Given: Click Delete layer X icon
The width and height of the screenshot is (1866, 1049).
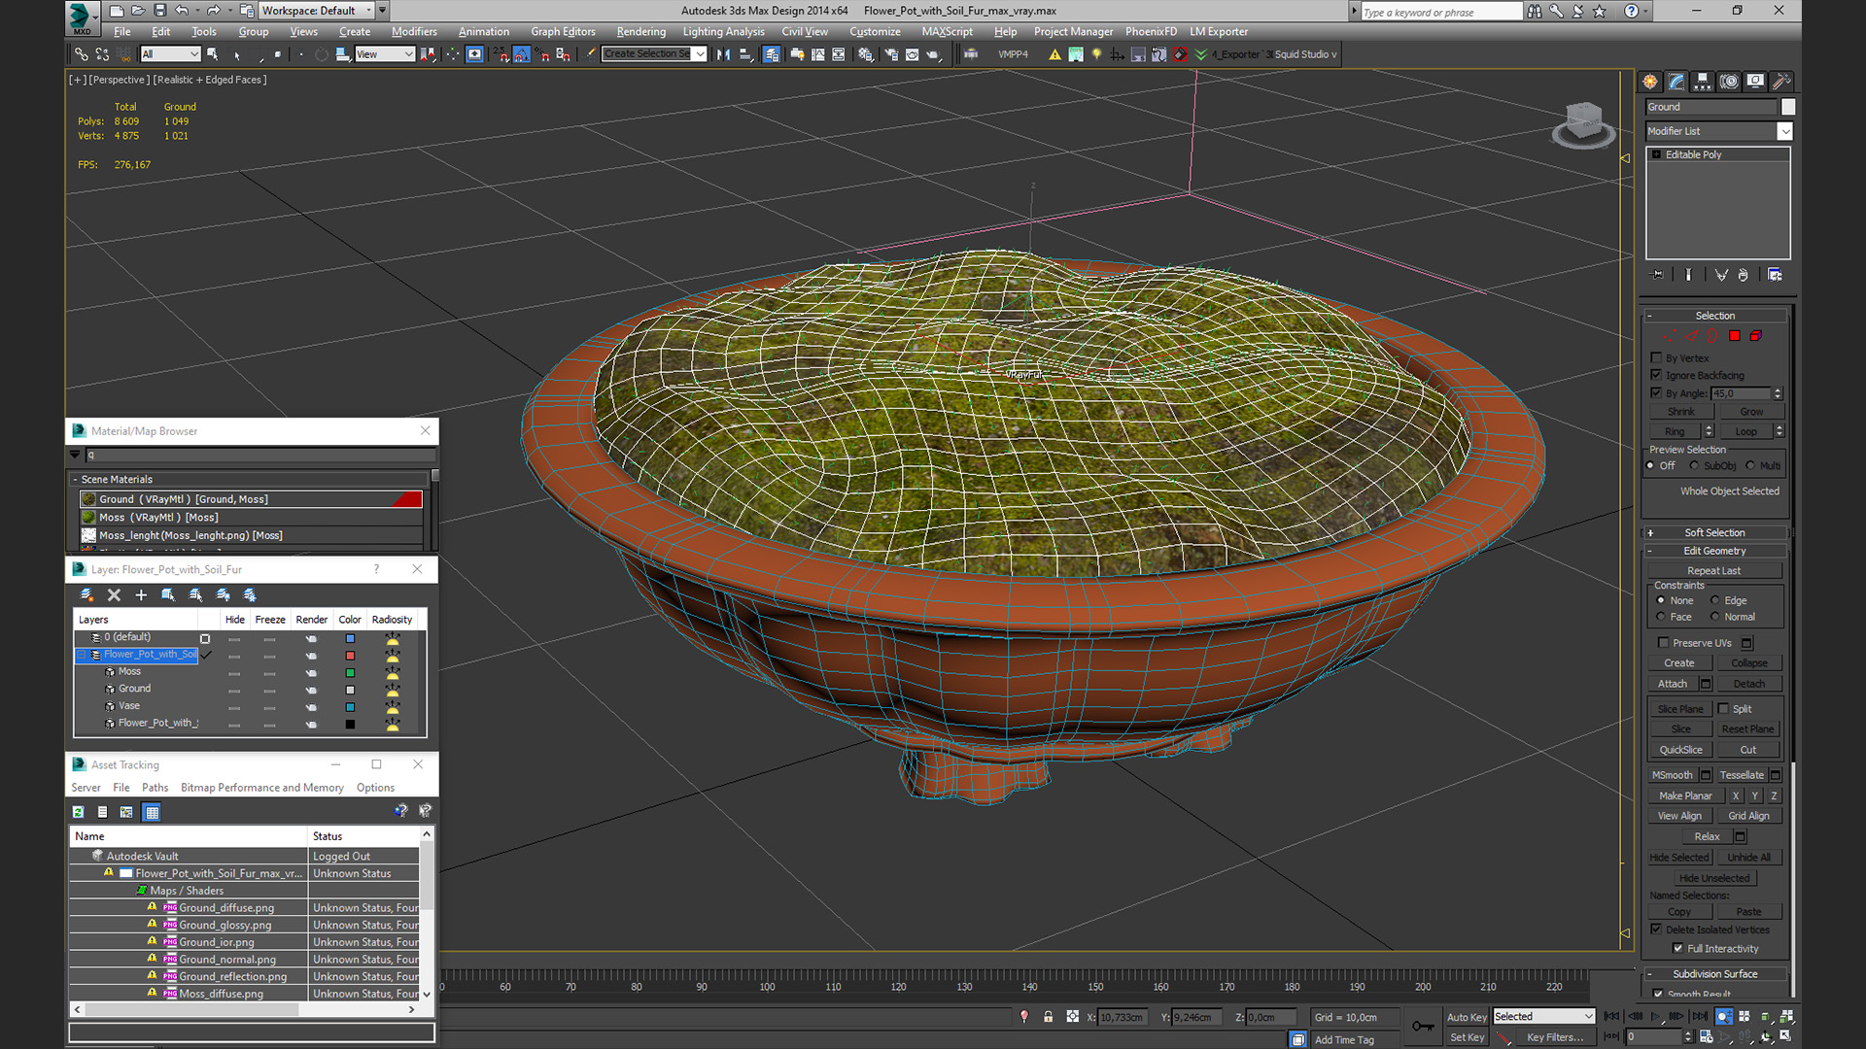Looking at the screenshot, I should point(114,595).
